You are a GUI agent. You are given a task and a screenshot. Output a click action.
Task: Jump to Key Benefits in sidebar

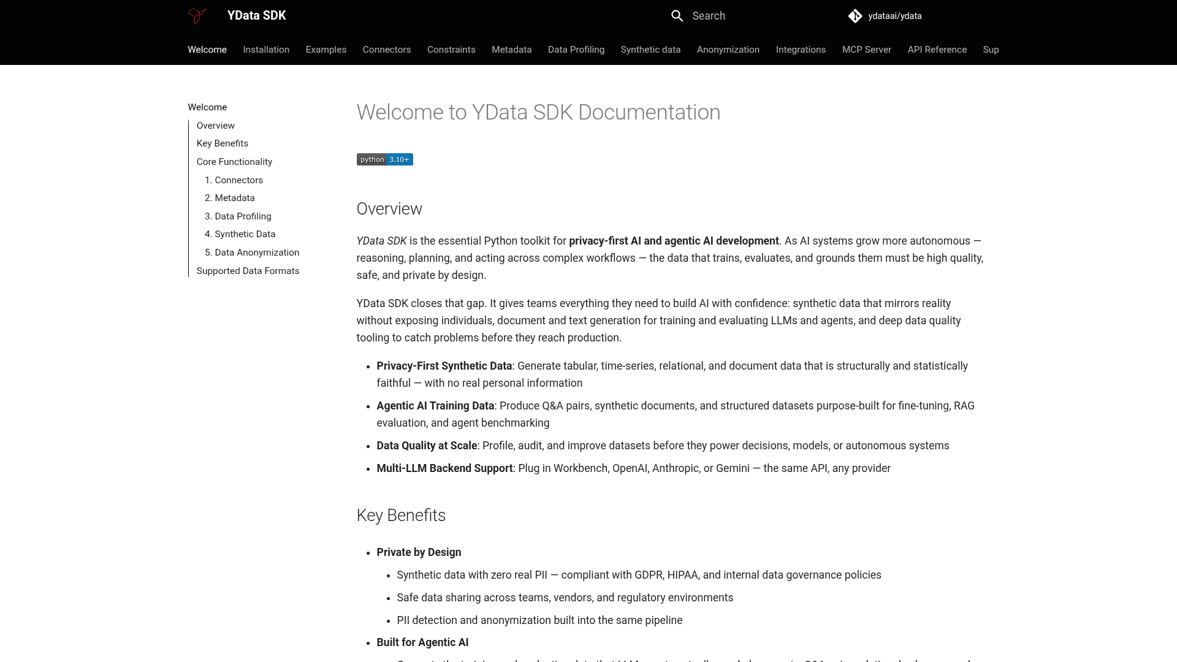223,143
